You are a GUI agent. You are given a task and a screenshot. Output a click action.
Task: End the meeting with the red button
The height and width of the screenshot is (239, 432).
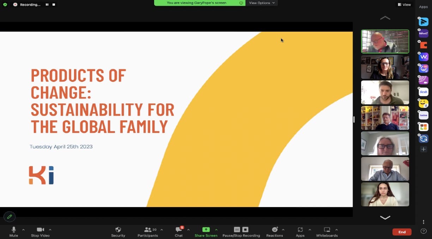402,232
